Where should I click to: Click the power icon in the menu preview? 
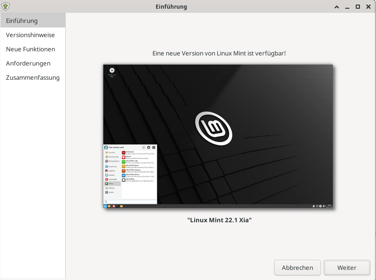click(x=153, y=148)
